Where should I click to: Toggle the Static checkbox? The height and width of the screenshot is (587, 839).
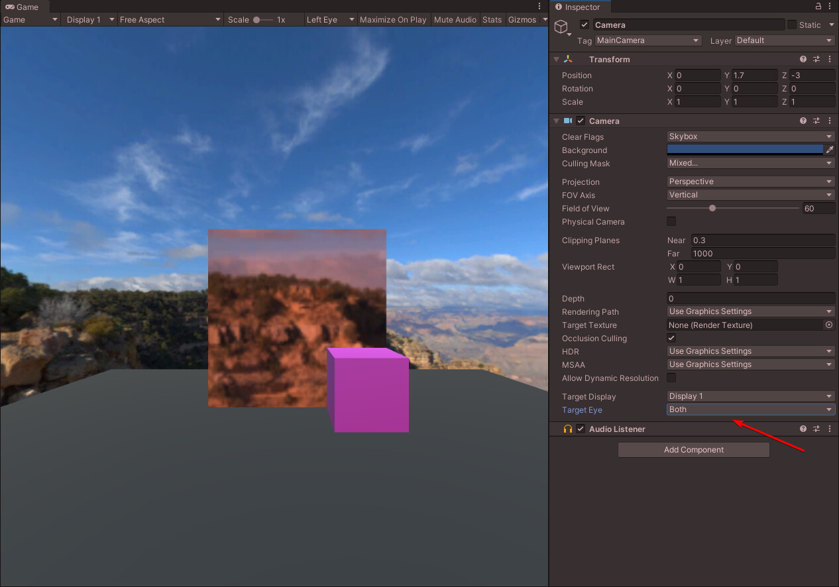(793, 25)
